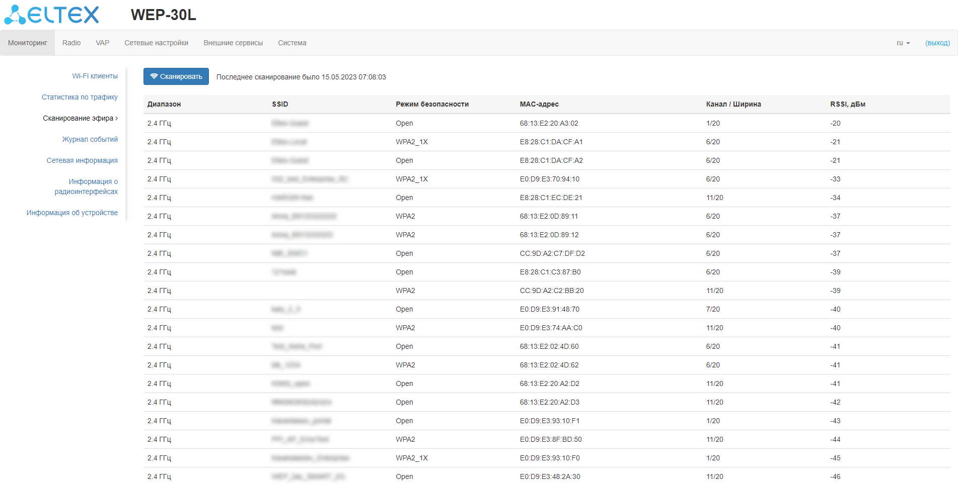Open Информация об устройстве link
The image size is (958, 485).
coord(72,213)
